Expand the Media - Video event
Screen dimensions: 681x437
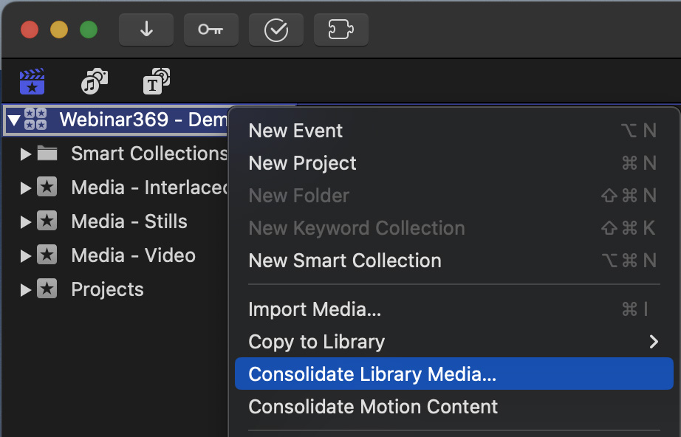26,255
